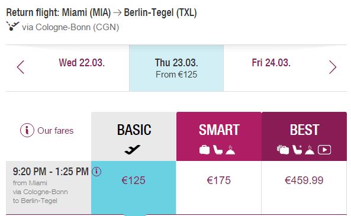Open the Our fares link
Viewport: 351px width, 216px height.
pyautogui.click(x=55, y=131)
